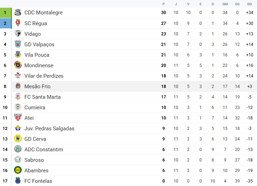Click the Atei striped shield badge
The image size is (257, 186).
(18, 118)
